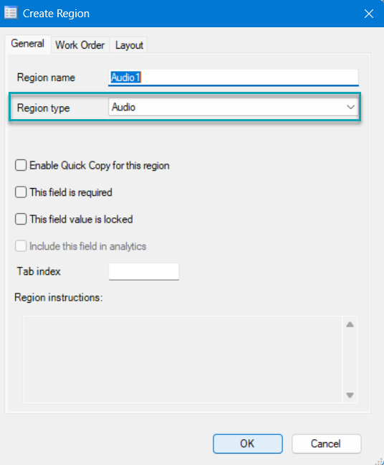Screen dimensions: 384x465
Task: Check This field is required
Action: pos(21,192)
